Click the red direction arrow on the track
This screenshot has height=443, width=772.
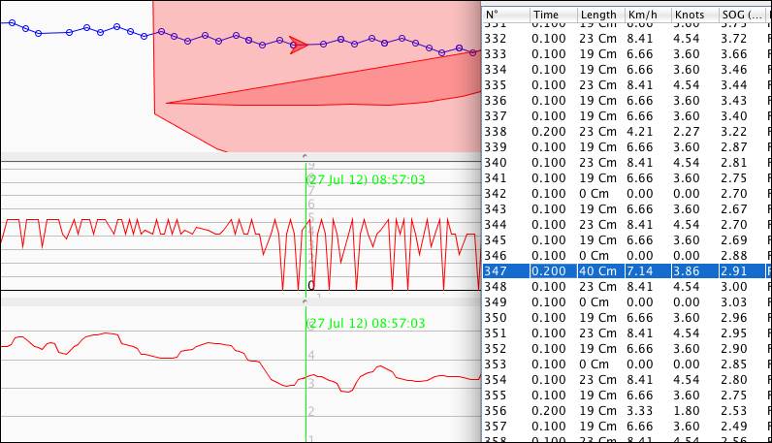(299, 45)
